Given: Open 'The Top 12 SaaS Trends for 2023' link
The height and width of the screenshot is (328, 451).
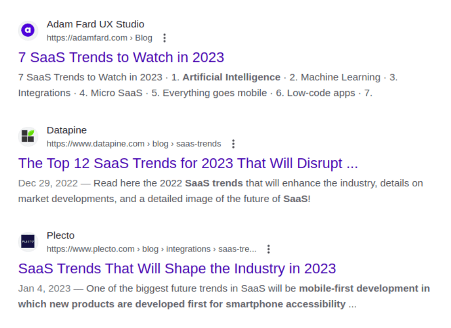Looking at the screenshot, I should coord(188,163).
